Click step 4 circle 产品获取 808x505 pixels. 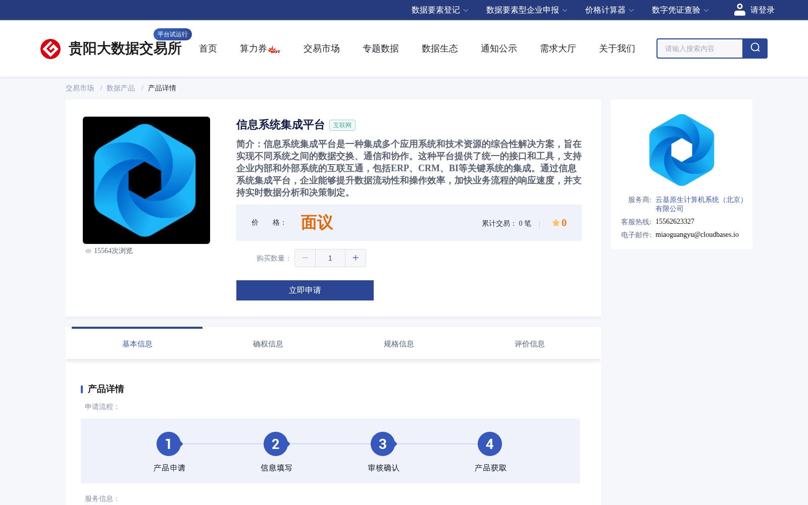tap(490, 444)
